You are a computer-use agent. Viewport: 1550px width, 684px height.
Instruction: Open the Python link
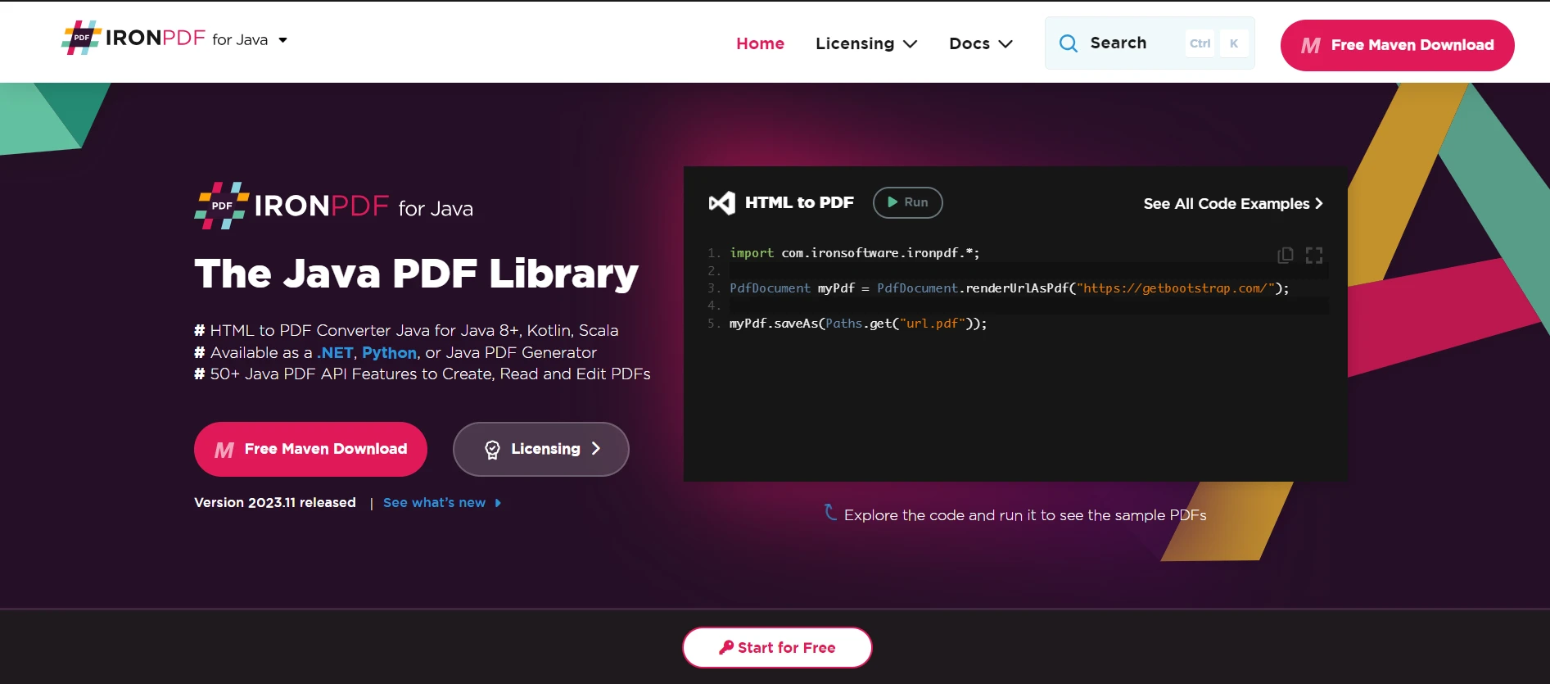(389, 352)
